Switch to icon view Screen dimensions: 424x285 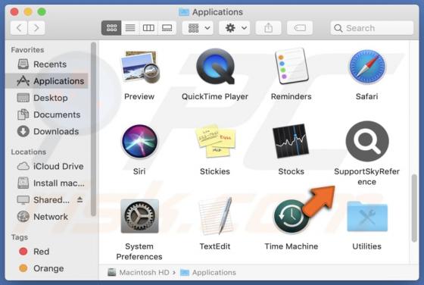tap(111, 28)
